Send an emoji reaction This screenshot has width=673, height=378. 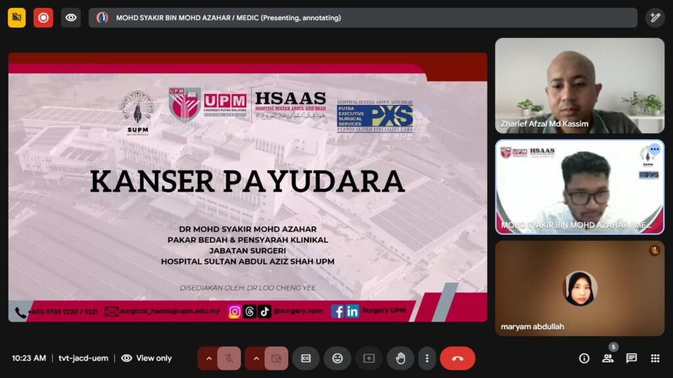tap(337, 358)
